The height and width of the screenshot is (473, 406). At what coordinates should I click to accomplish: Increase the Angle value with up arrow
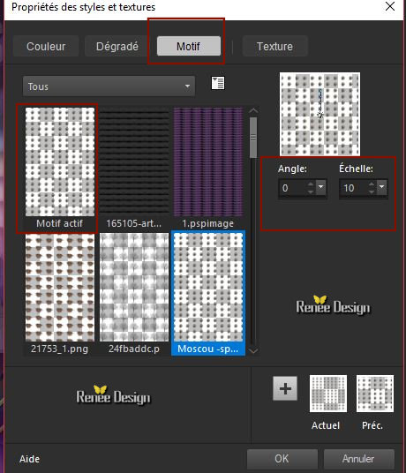311,184
